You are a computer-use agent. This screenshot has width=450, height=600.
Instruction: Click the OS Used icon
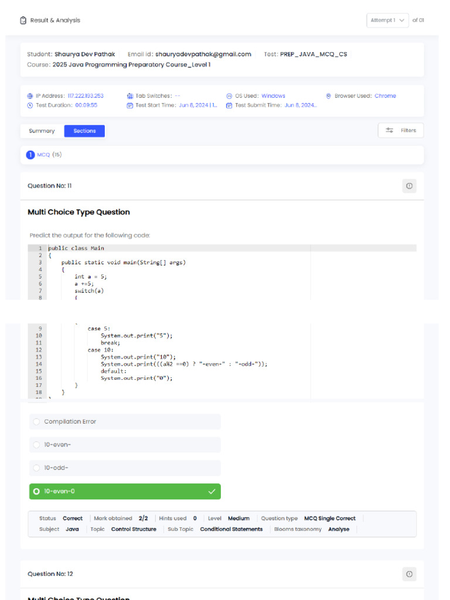pyautogui.click(x=229, y=96)
